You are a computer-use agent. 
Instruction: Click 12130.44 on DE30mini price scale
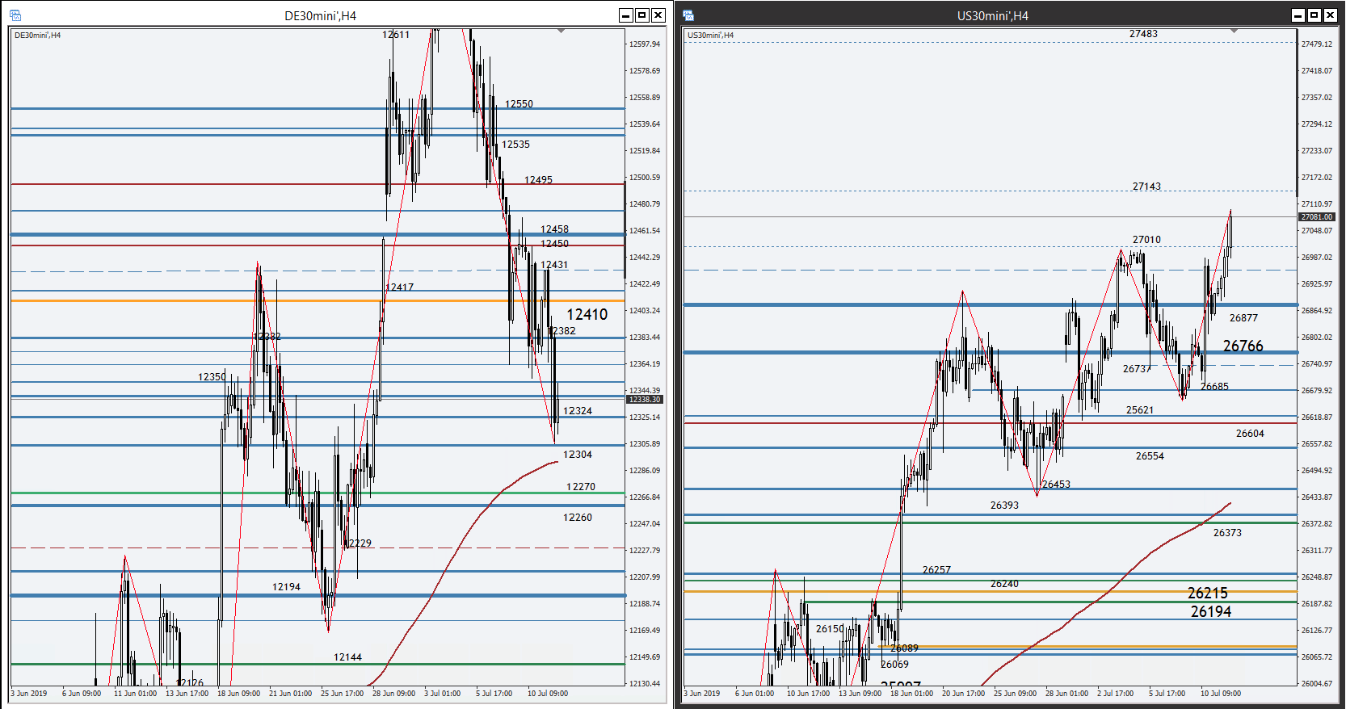pyautogui.click(x=645, y=684)
